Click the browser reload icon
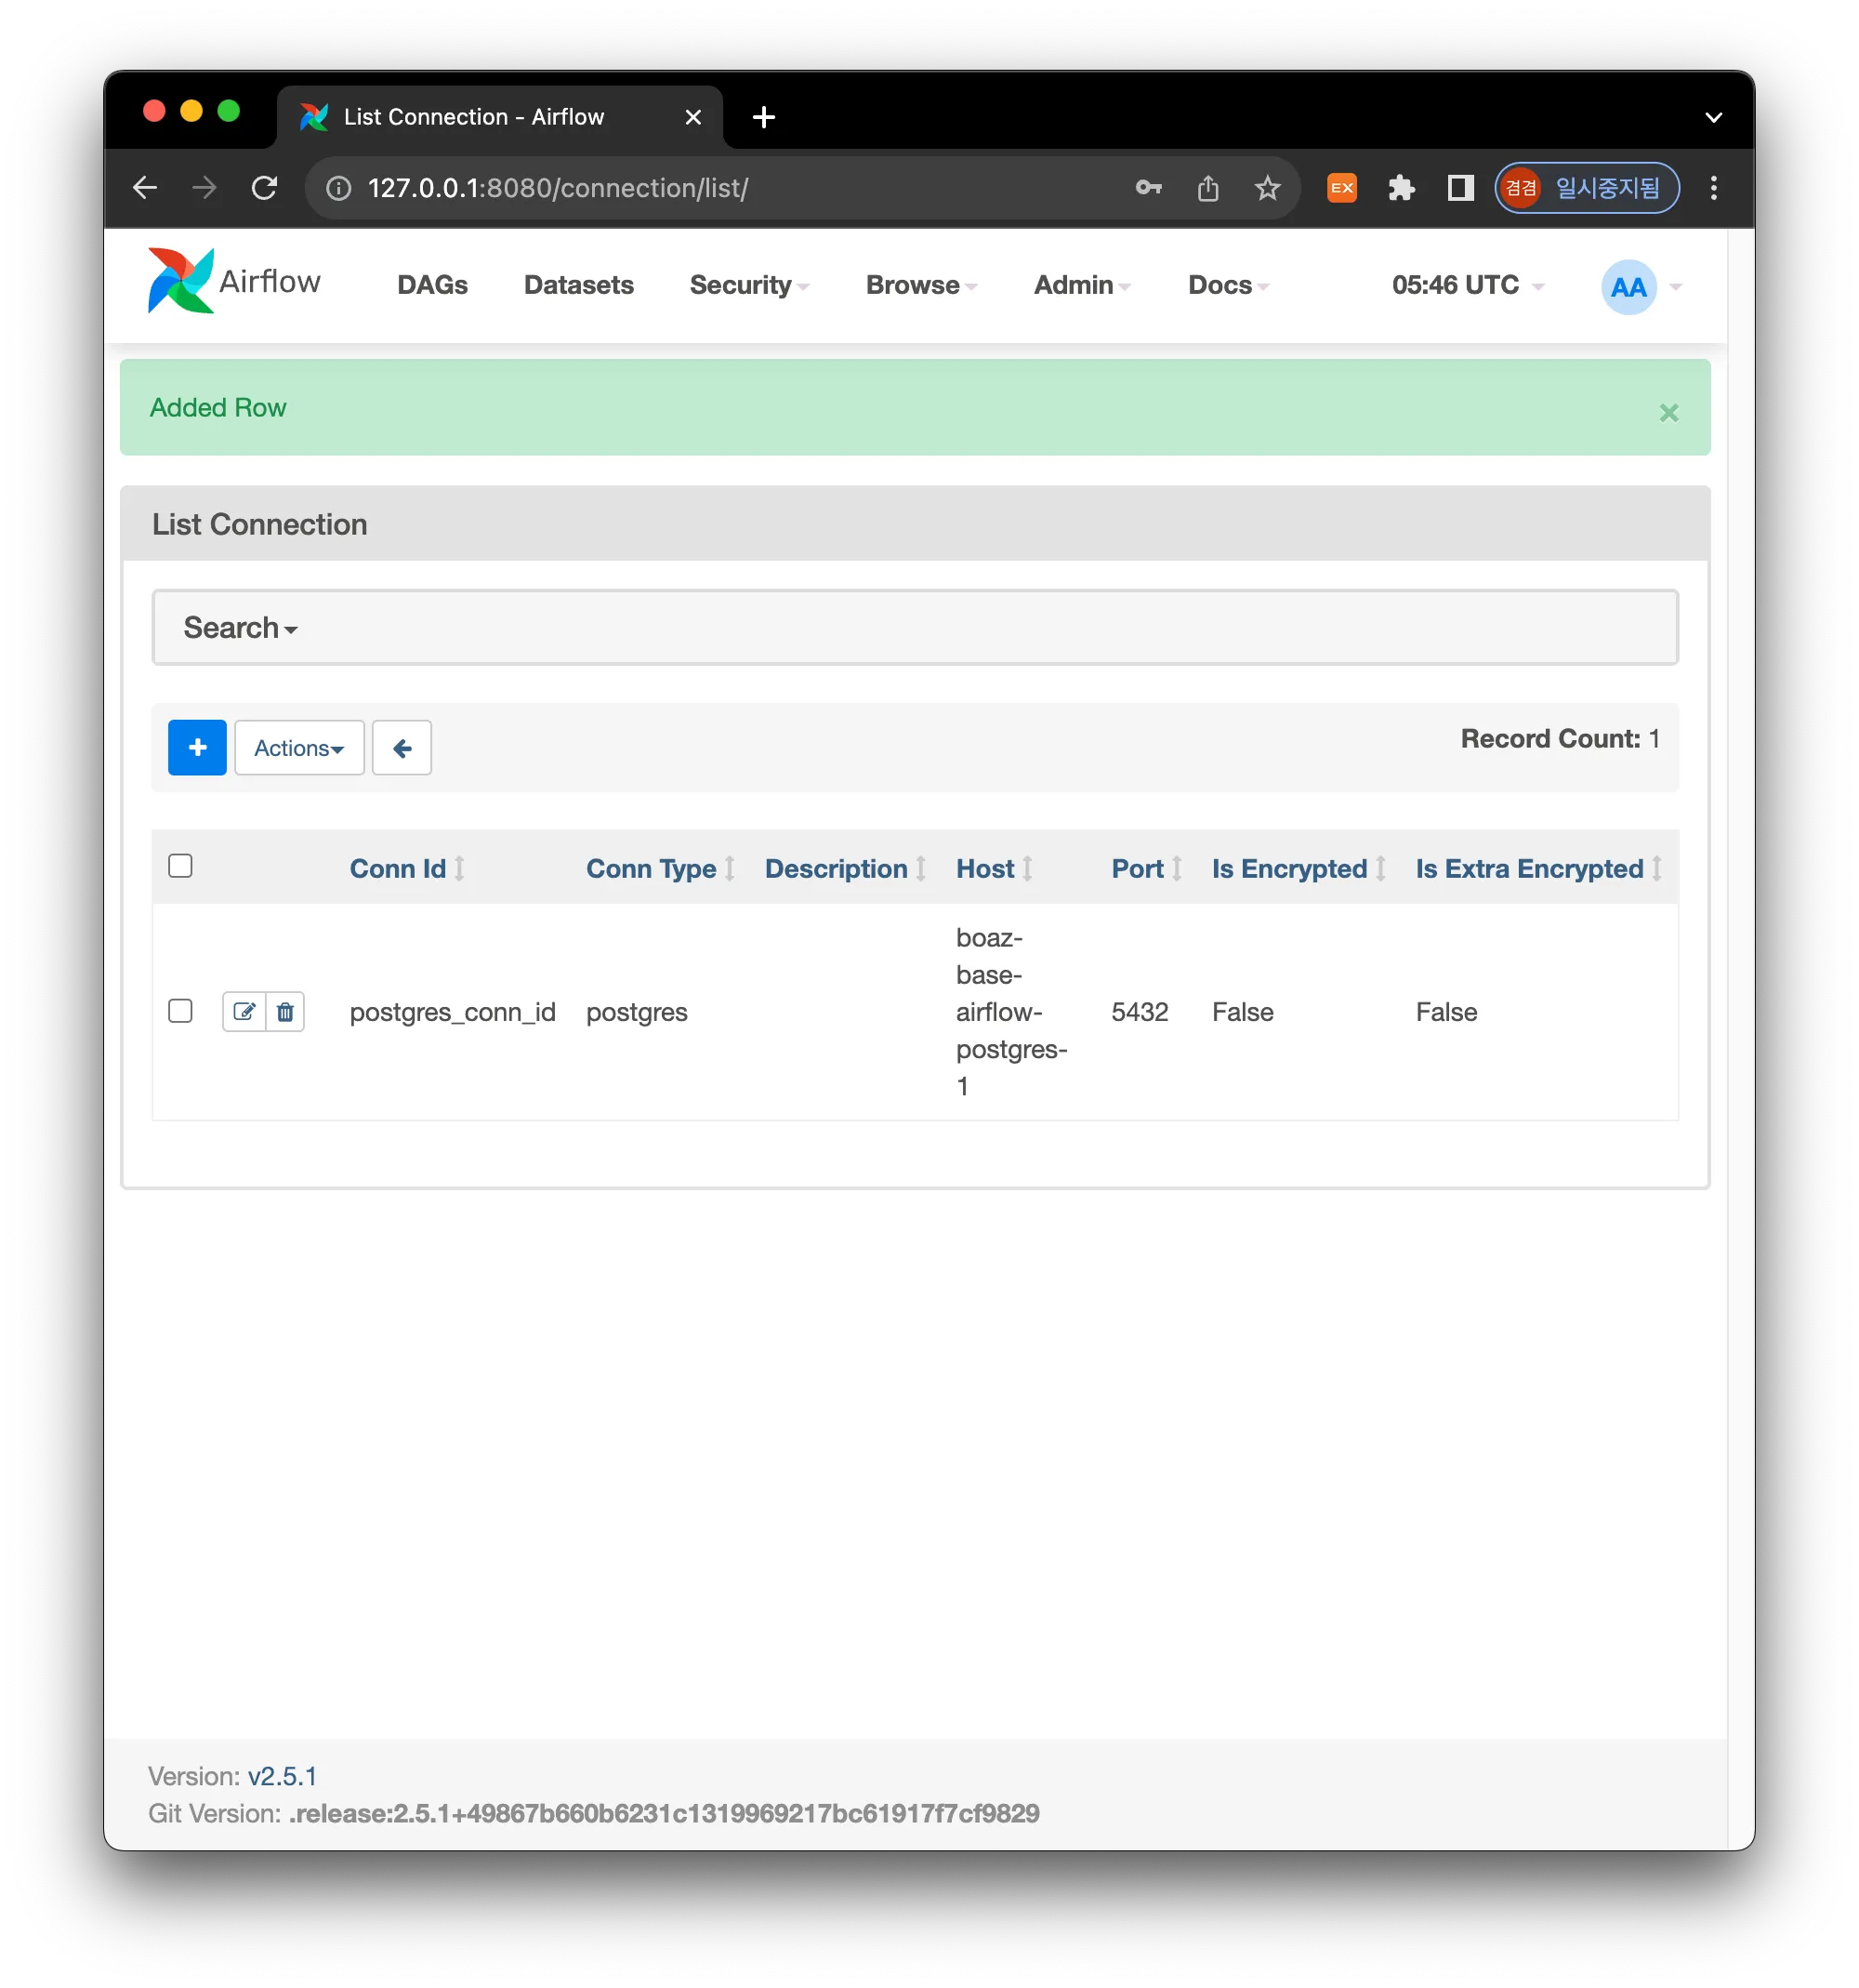1859x1988 pixels. tap(264, 187)
